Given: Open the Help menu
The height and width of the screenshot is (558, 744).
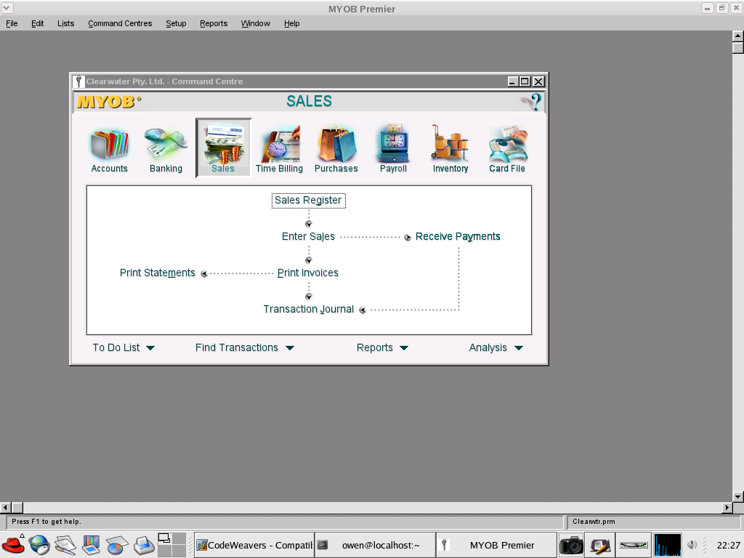Looking at the screenshot, I should (x=292, y=23).
